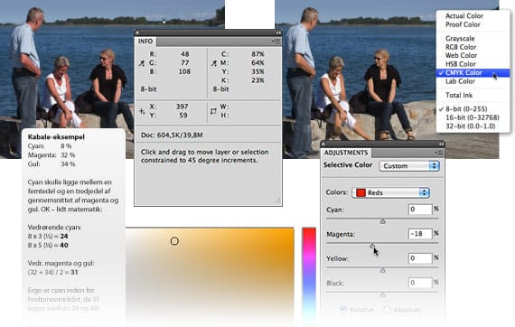This screenshot has height=327, width=515.
Task: Click the Gul: 34 % text line
Action: pos(51,163)
